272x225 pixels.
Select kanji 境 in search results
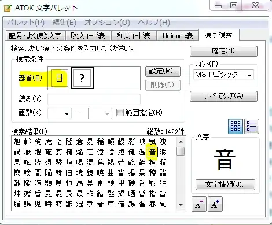click(79, 173)
